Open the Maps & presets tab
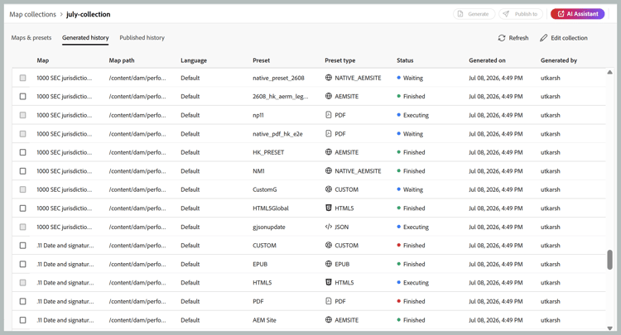The image size is (621, 335). (31, 38)
